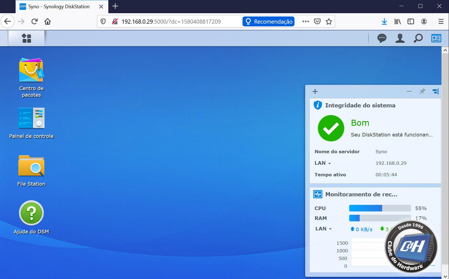Open the Firefox library icon

[398, 21]
